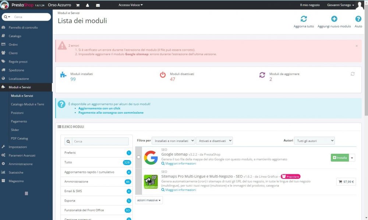The height and width of the screenshot is (220, 368).
Task: Collapse the sidebar with the menu toggle icon
Action: [26, 194]
